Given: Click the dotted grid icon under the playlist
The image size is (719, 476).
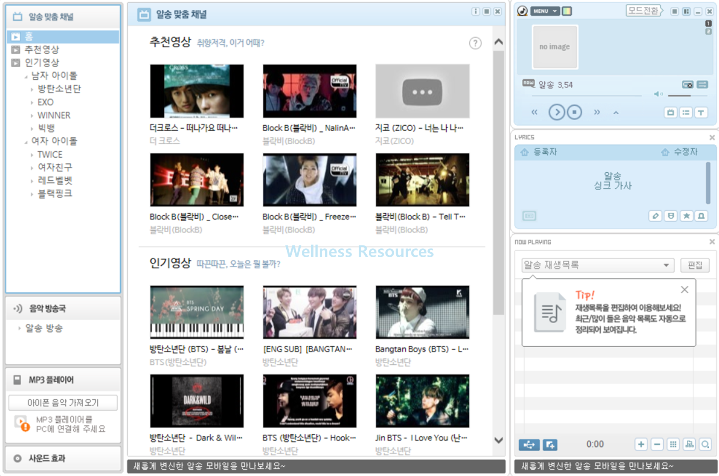Looking at the screenshot, I should [673, 444].
